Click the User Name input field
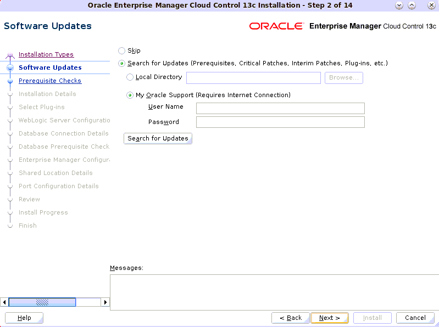 coord(280,108)
